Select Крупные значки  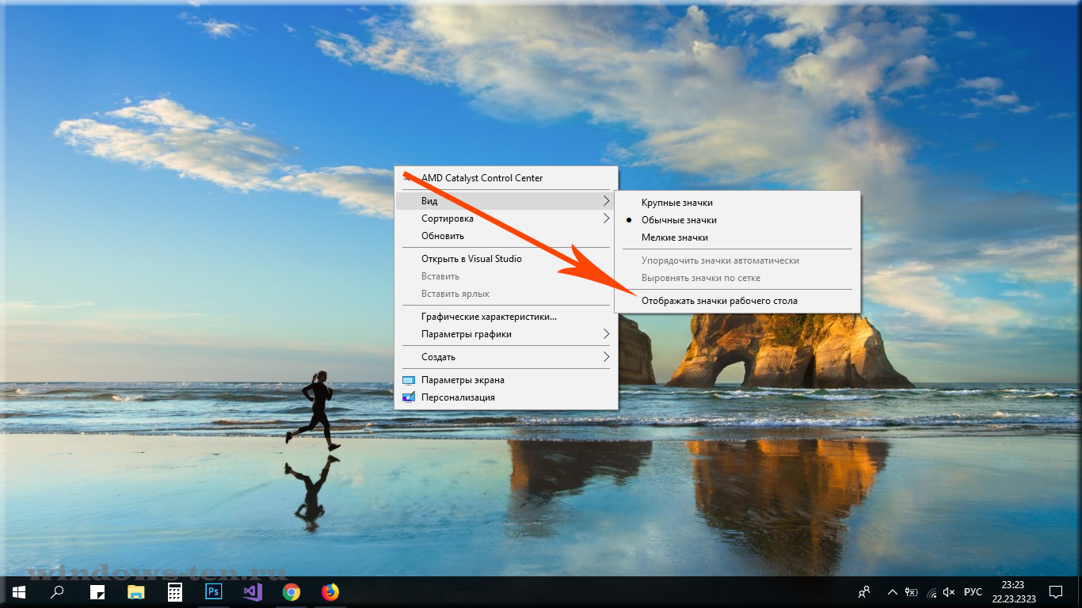pos(737,203)
